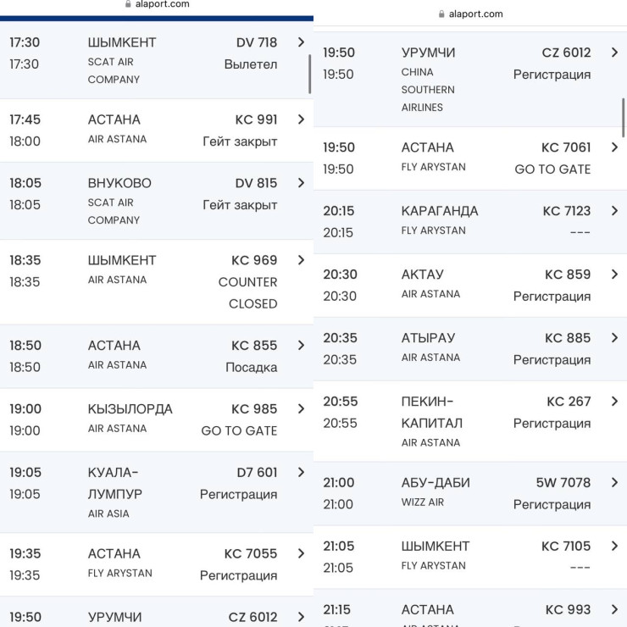Viewport: 627px width, 627px height.
Task: Tap arrow for 5W 7078 Абу-Даби
Action: click(614, 483)
